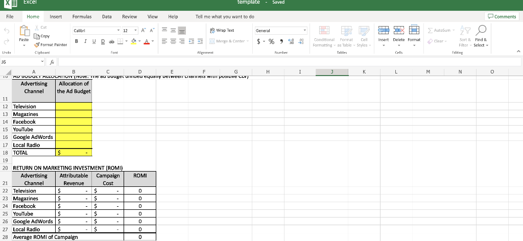The image size is (523, 241).
Task: Open the Font Color dropdown arrow
Action: [153, 41]
